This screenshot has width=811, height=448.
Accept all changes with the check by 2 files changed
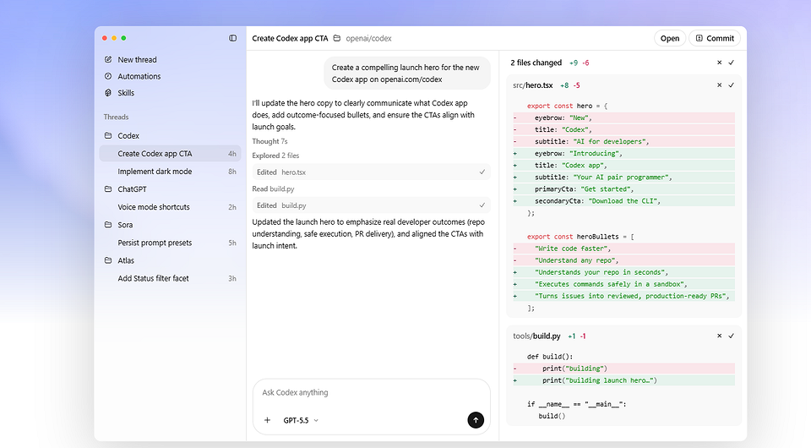click(x=732, y=63)
